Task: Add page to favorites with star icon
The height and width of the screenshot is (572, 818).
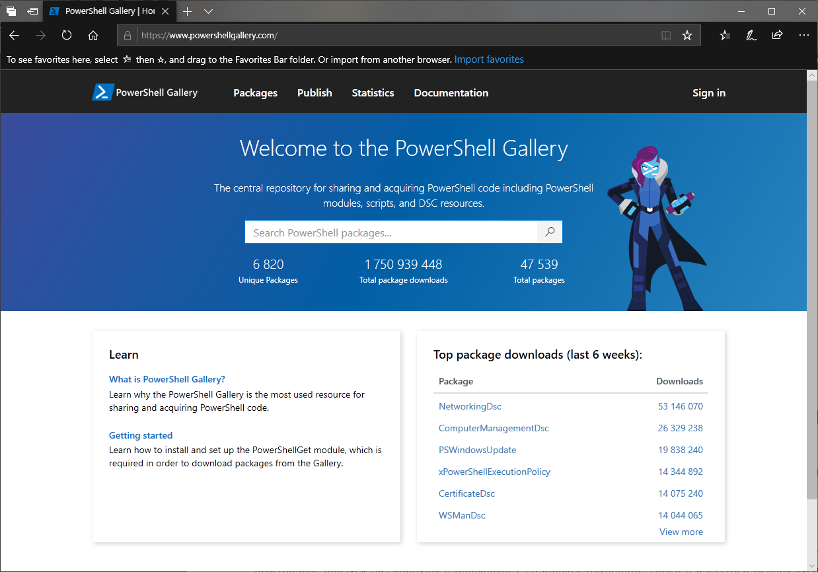Action: tap(687, 36)
